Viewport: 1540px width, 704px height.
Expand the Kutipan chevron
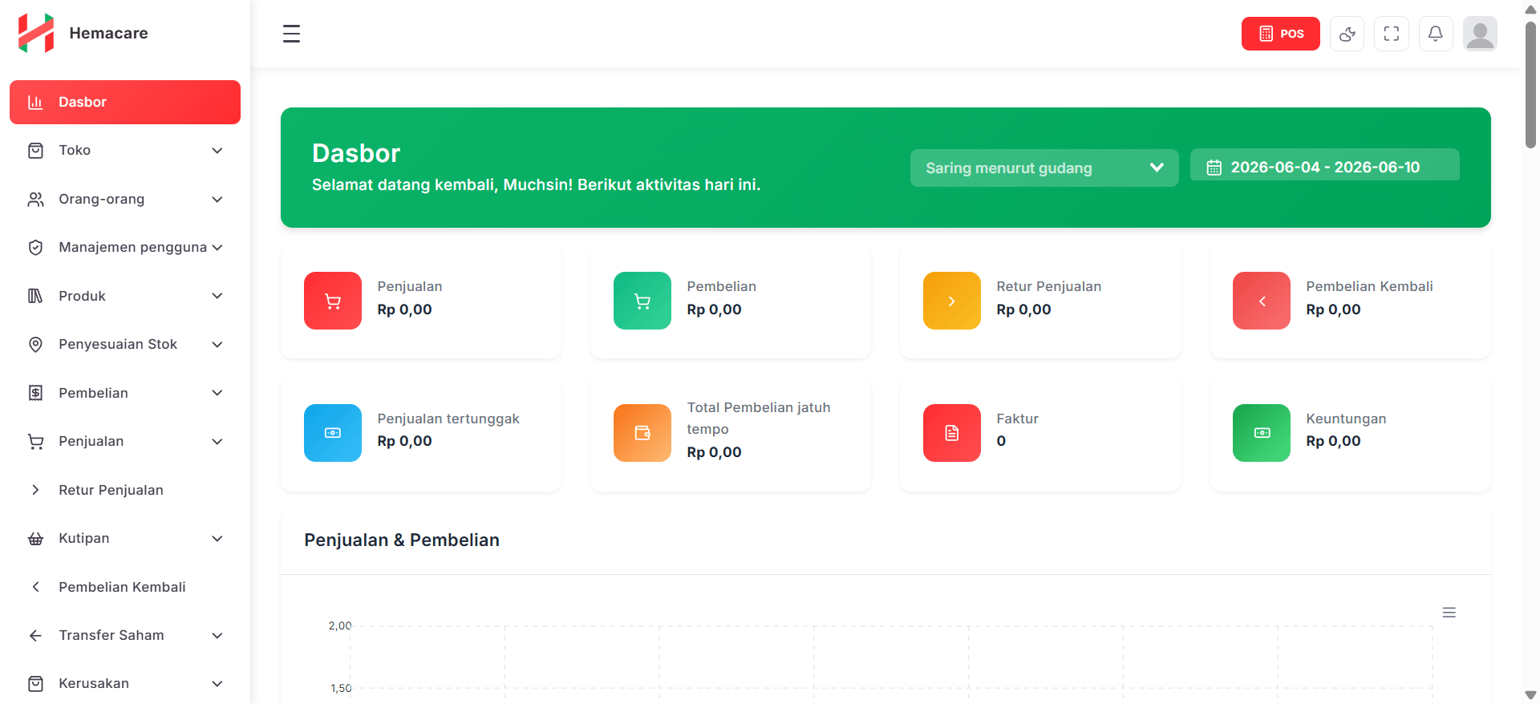[x=217, y=539]
